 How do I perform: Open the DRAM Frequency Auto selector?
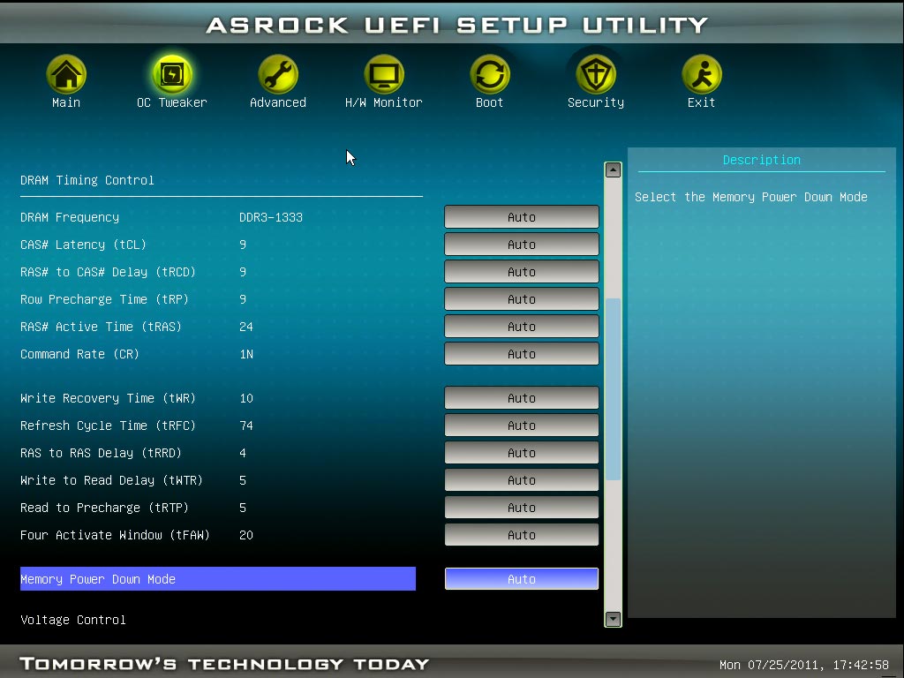(522, 217)
